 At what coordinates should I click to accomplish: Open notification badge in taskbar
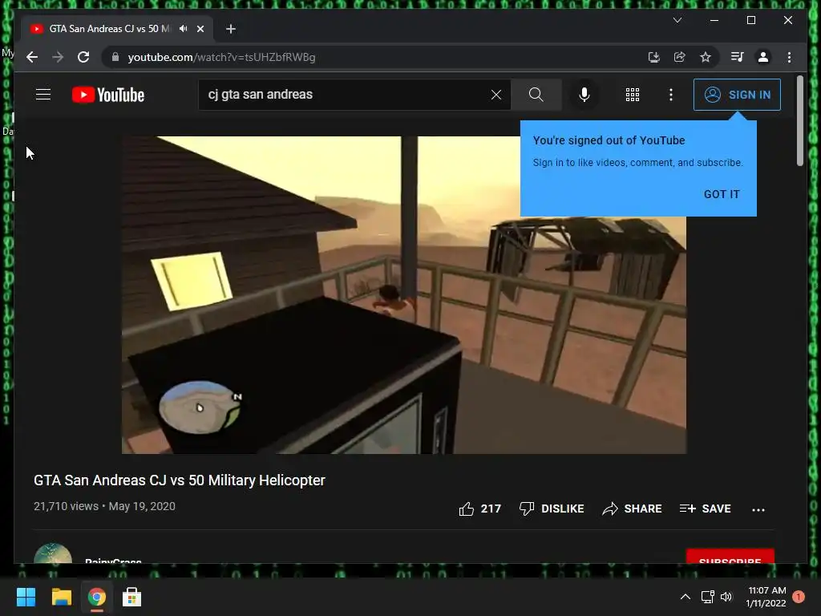coord(799,597)
